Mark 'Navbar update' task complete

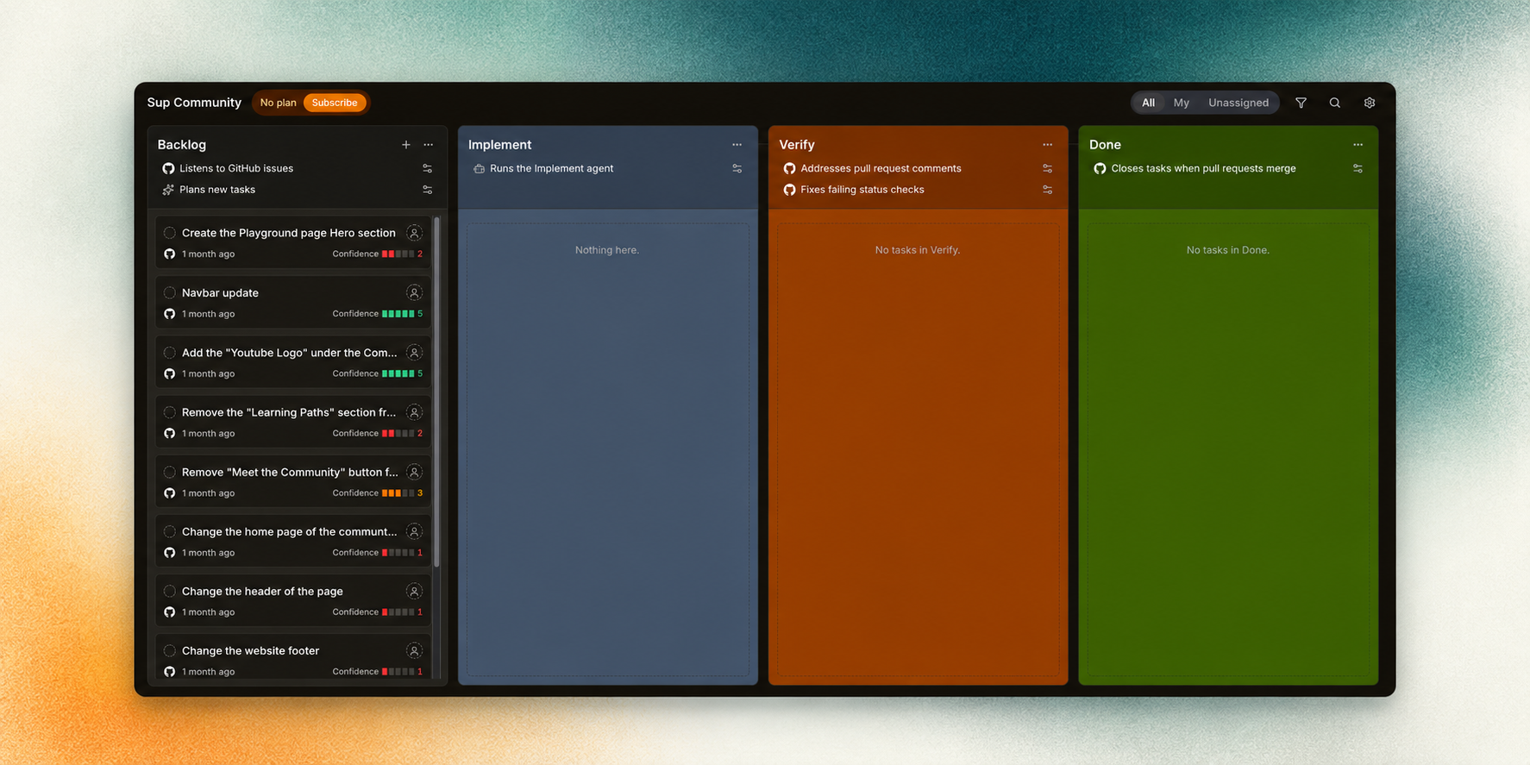click(x=170, y=293)
